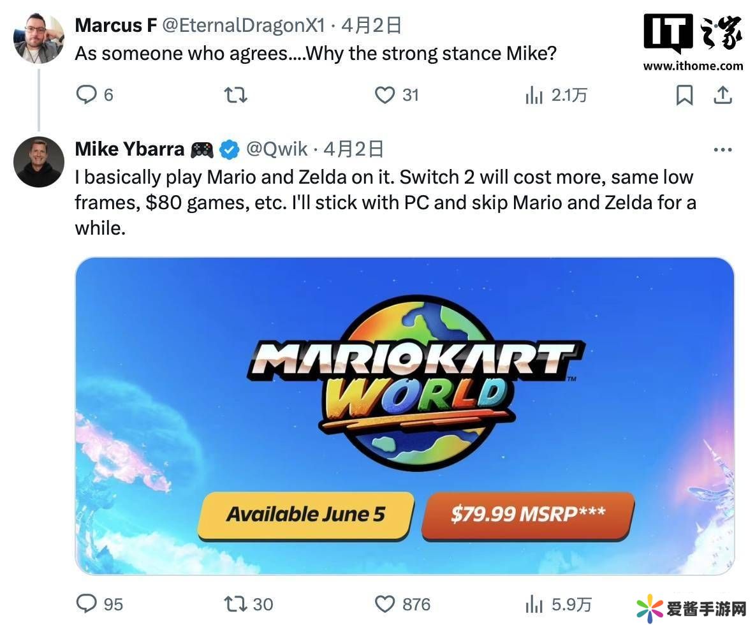Viewport: 755px width, 625px height.
Task: Bookmark Marcus F's tweet
Action: pyautogui.click(x=684, y=95)
